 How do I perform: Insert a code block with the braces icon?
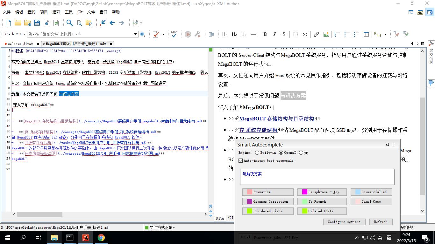coord(296,34)
